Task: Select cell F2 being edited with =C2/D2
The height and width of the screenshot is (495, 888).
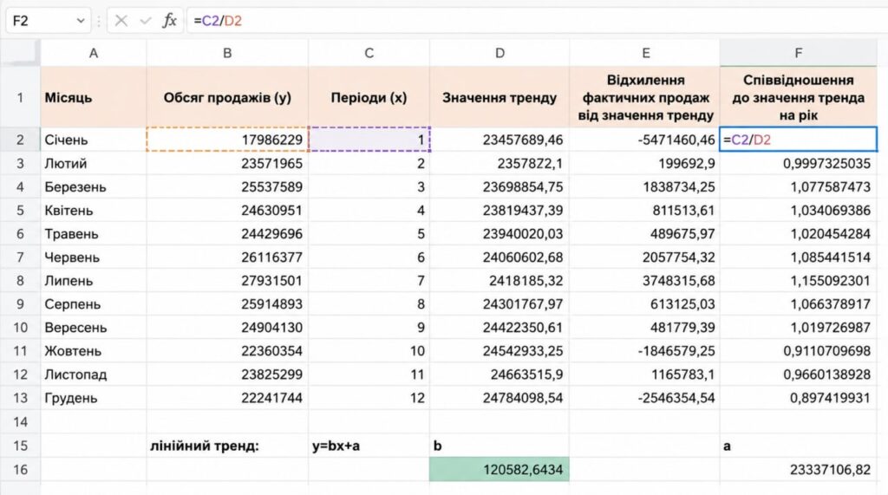Action: coord(799,140)
